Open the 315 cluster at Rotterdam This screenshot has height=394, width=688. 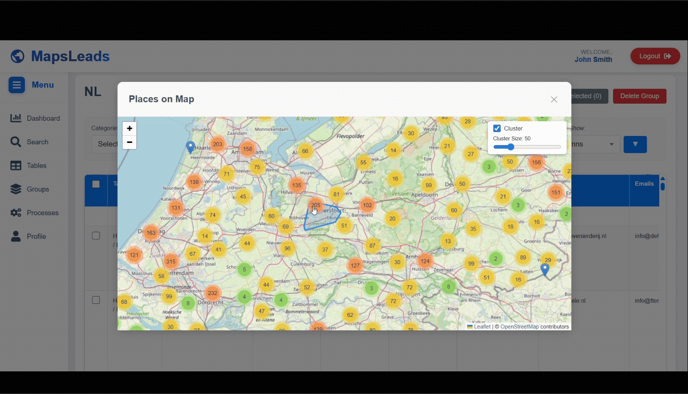[171, 262]
